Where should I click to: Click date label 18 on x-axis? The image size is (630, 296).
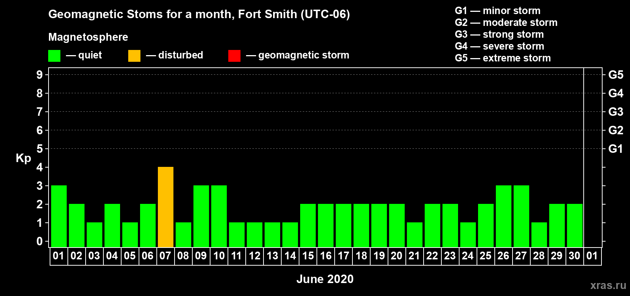(361, 256)
